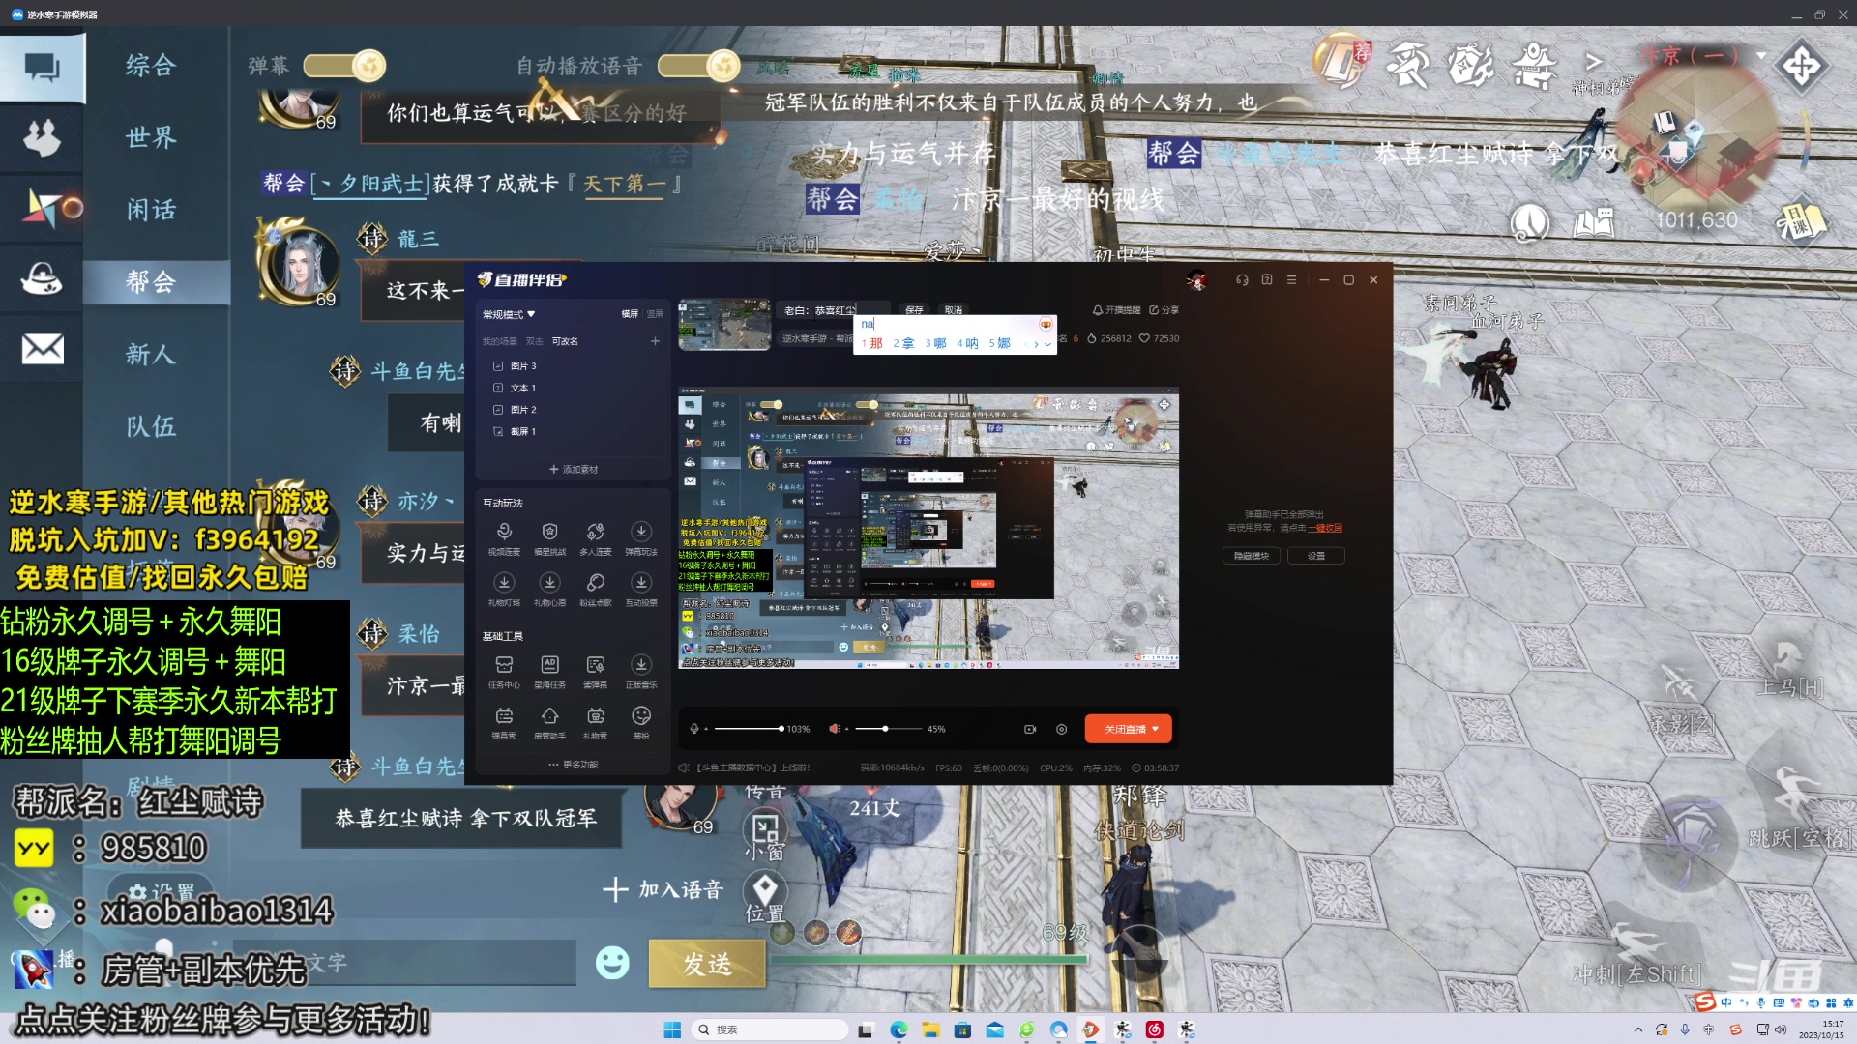Click the screenshot target icon beside 关闭直播

click(x=1061, y=729)
